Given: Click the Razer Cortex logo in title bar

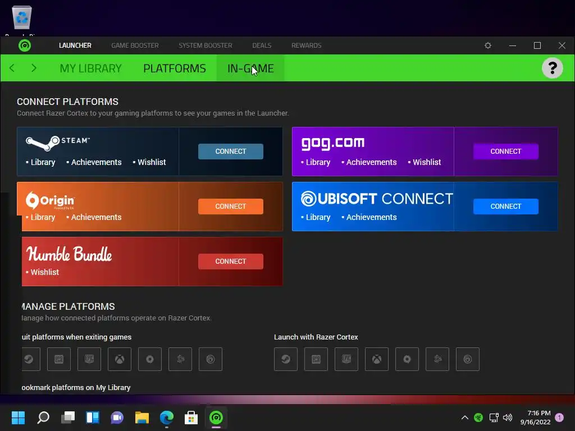Looking at the screenshot, I should coord(25,45).
